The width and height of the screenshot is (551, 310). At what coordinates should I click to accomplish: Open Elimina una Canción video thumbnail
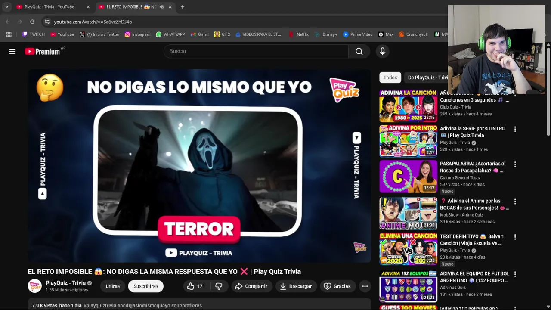408,249
